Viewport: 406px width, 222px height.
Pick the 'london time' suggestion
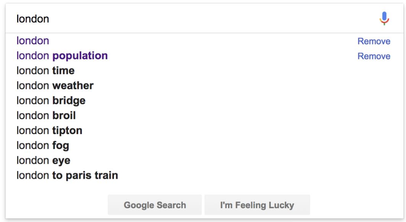(x=45, y=71)
